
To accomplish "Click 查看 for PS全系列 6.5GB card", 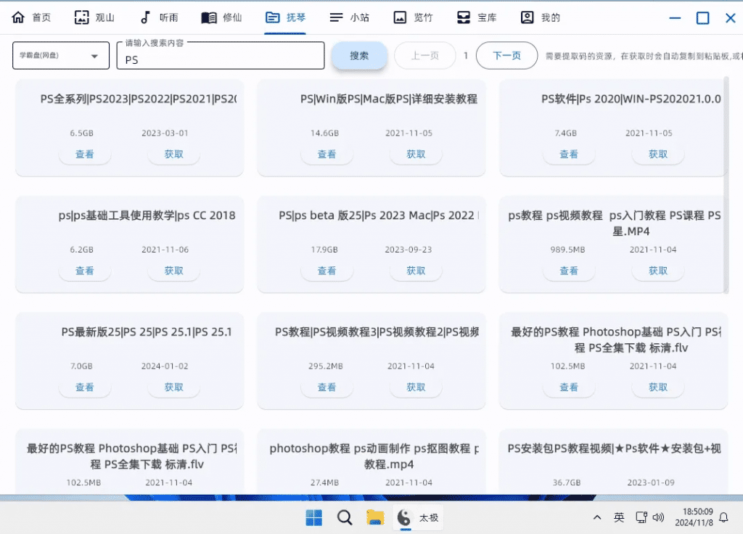I will [x=85, y=154].
